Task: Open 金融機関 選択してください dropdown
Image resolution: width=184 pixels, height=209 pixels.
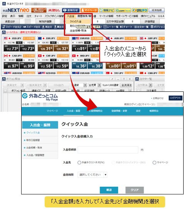Action: [x=92, y=175]
